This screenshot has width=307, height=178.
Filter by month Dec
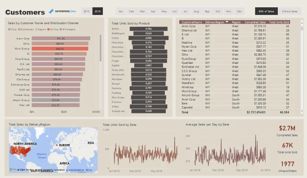click(239, 11)
